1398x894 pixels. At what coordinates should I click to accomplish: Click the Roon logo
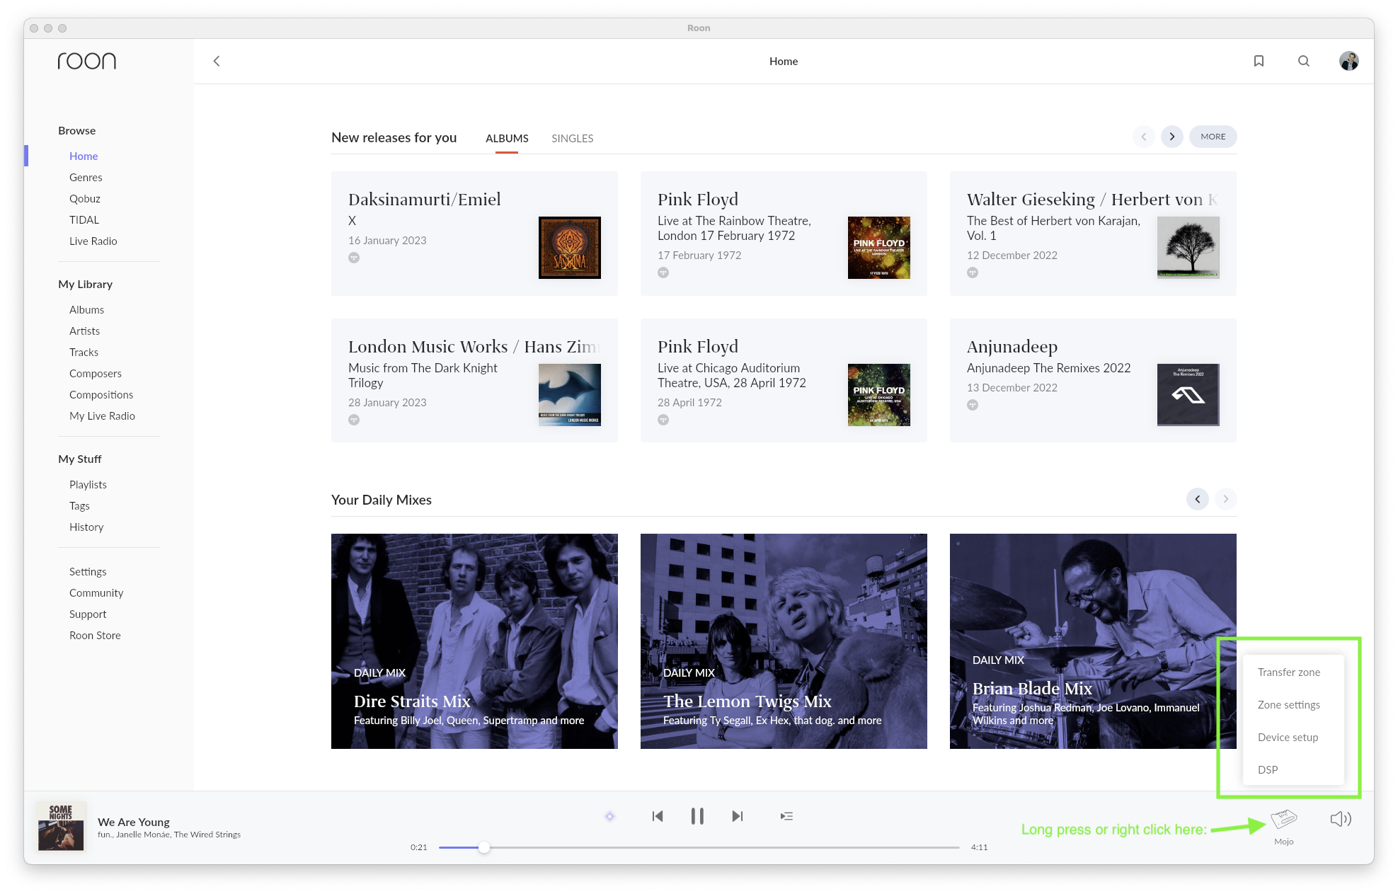point(87,61)
